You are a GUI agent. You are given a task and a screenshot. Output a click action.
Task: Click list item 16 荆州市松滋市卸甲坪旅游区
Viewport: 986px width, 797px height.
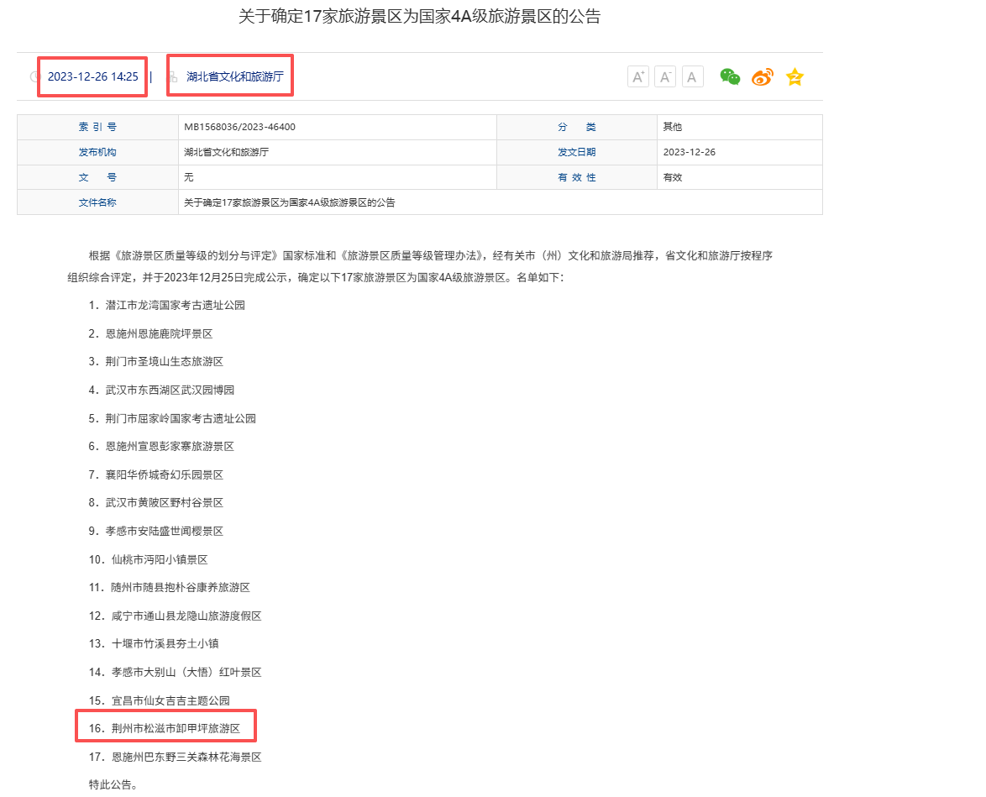[x=176, y=728]
